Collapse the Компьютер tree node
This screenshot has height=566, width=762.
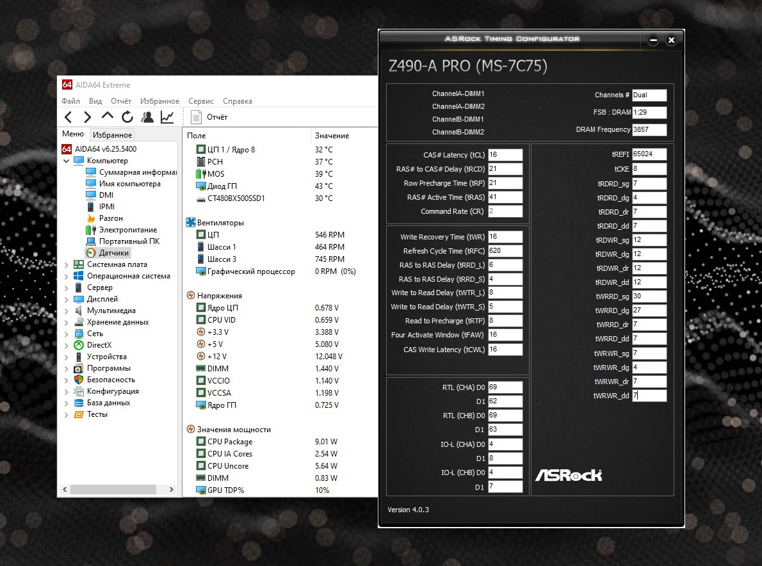tap(66, 161)
